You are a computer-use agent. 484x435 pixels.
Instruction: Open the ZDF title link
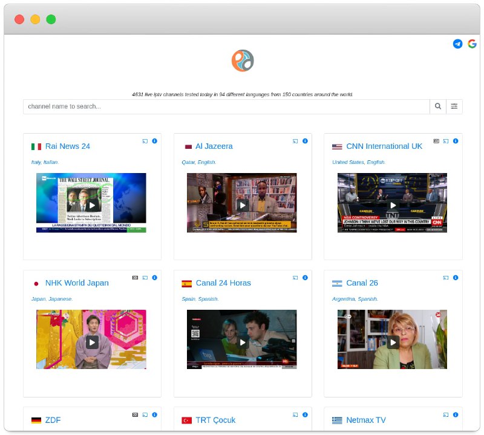pyautogui.click(x=53, y=420)
